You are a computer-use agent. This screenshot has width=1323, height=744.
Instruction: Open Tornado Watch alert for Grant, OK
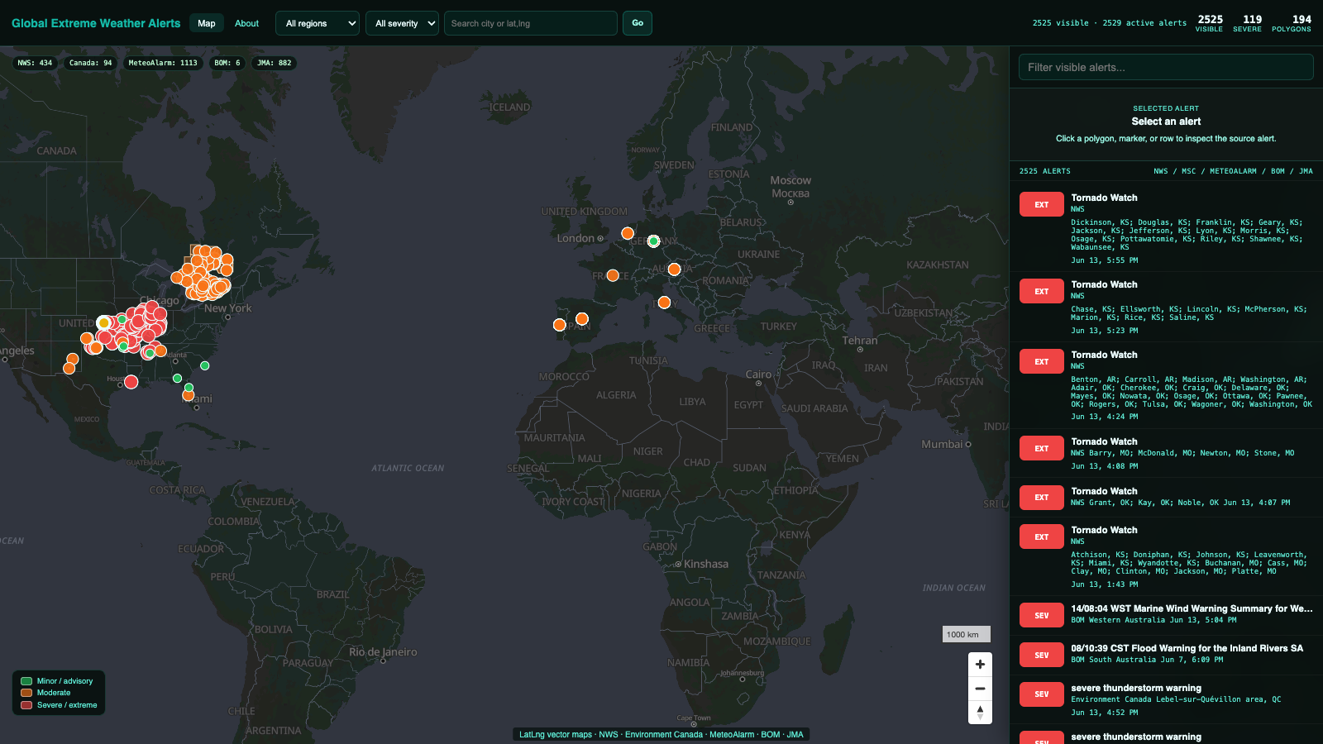(1166, 498)
